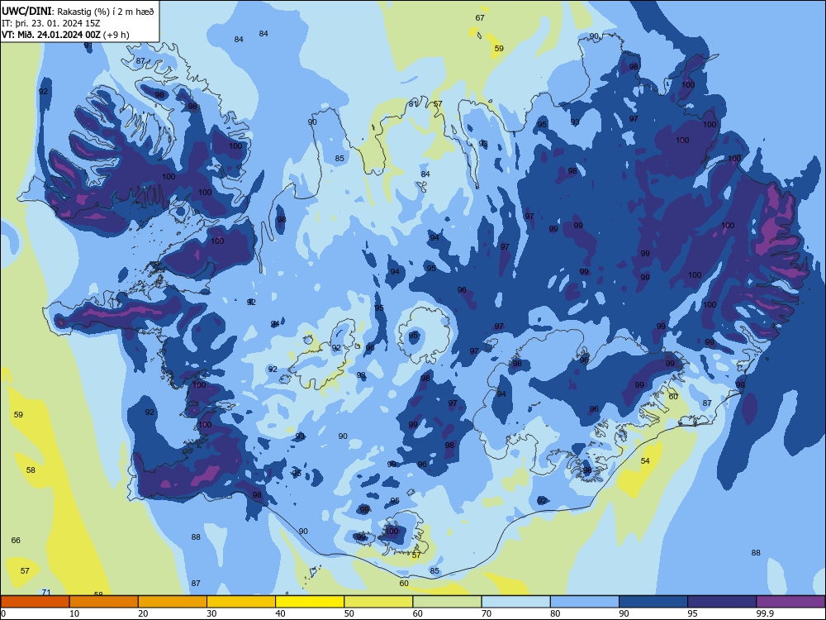The height and width of the screenshot is (620, 826).
Task: Pick the bright yellow 40–50 legend swatch
Action: [x=310, y=602]
